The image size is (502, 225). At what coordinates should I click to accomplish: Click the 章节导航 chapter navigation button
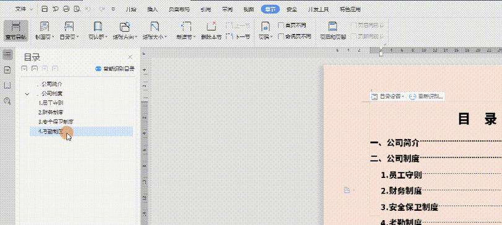coord(15,31)
